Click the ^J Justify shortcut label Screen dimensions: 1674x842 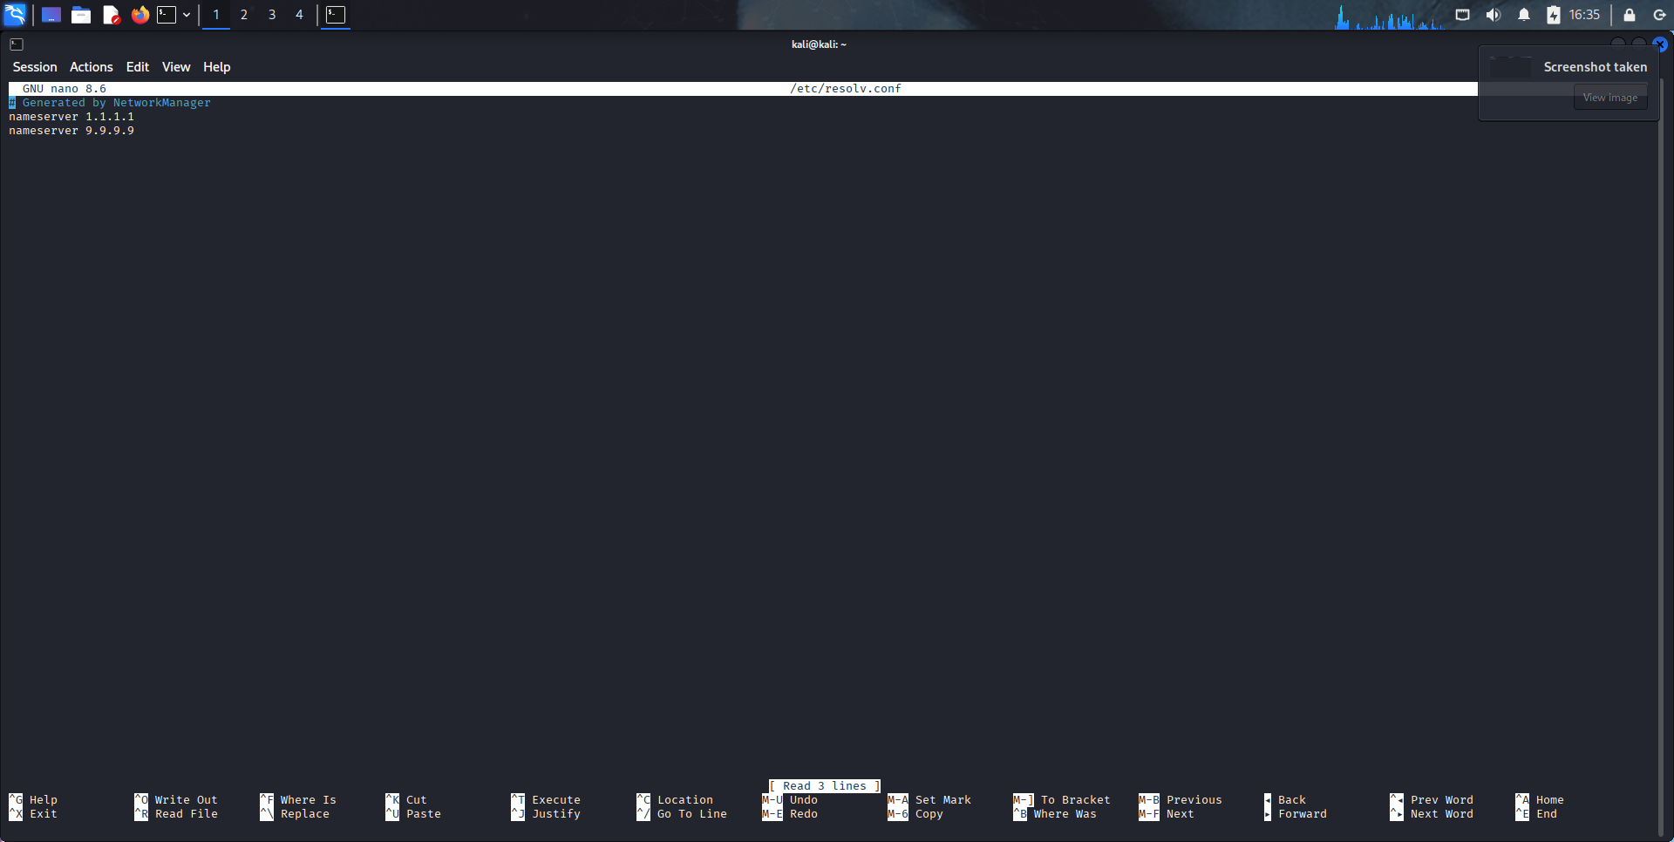click(546, 814)
